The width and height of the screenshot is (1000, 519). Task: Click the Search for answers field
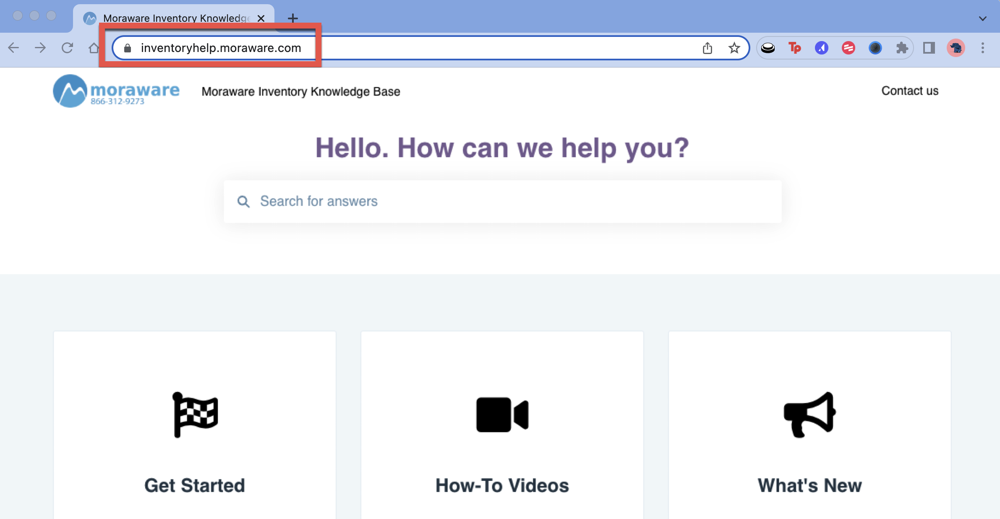pyautogui.click(x=503, y=201)
